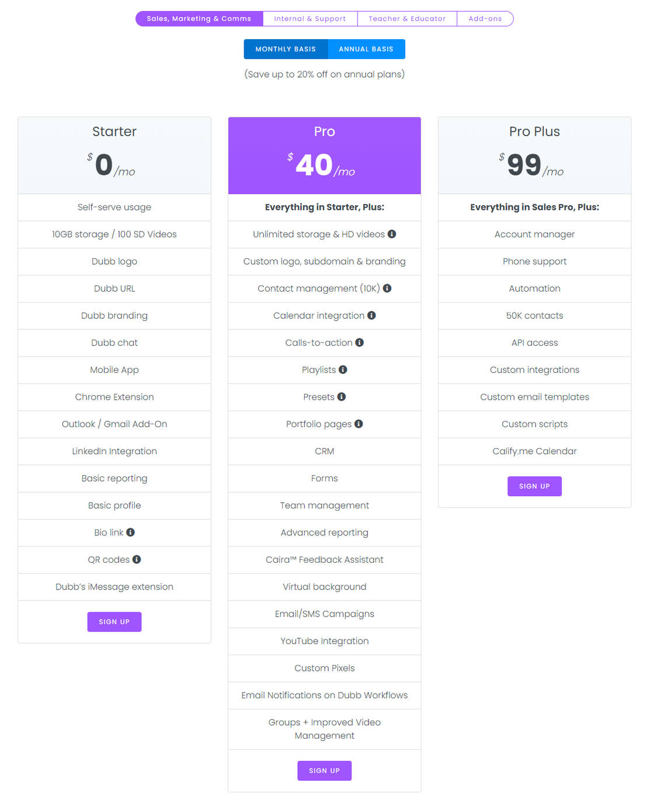Open the Teacher & Educator pricing tab

pos(407,18)
